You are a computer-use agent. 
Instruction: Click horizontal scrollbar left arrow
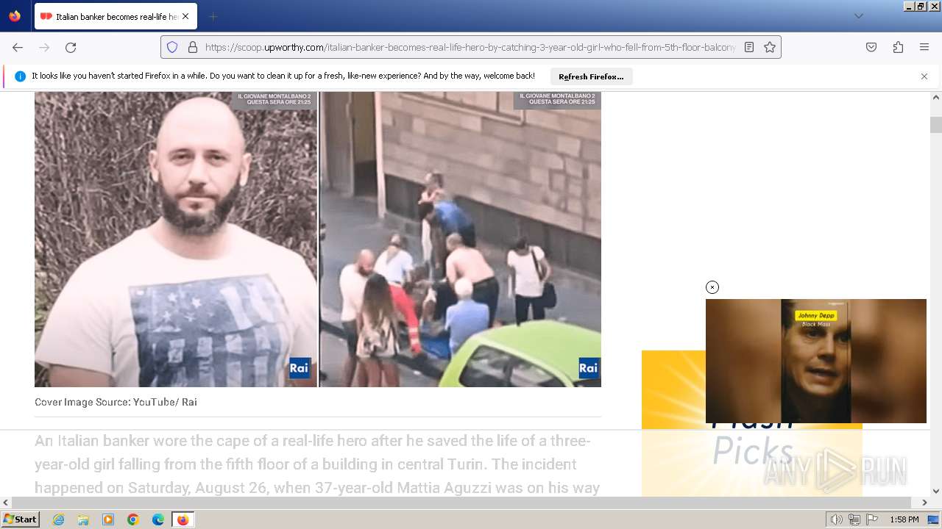[6, 503]
